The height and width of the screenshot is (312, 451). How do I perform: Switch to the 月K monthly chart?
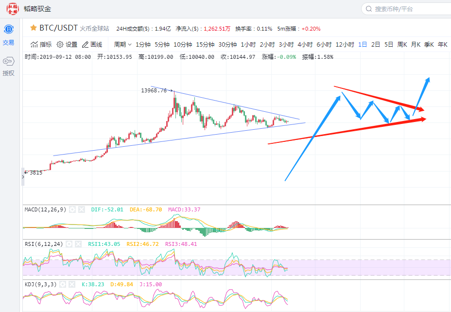click(416, 45)
